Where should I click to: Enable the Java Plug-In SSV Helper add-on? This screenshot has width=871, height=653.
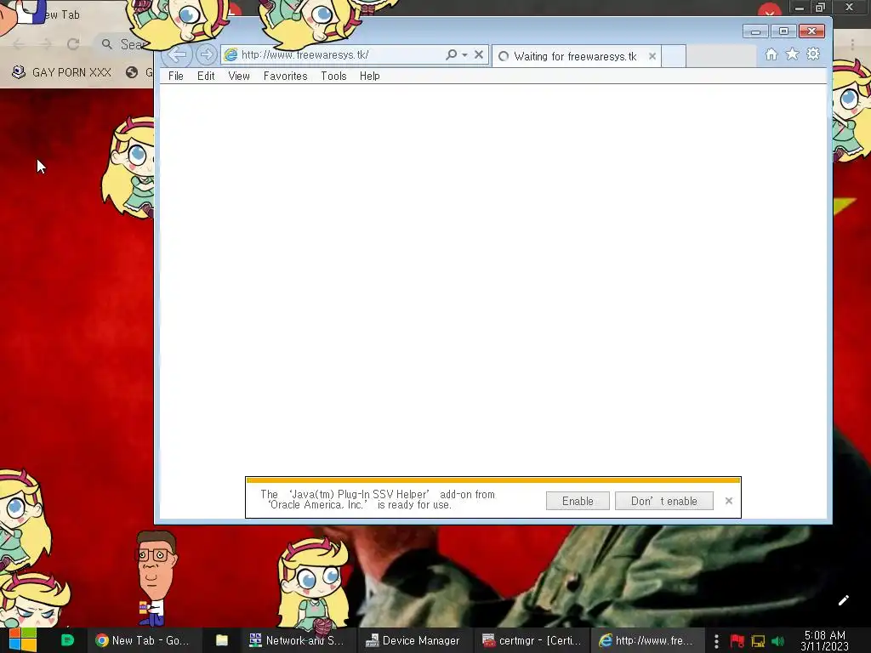click(578, 501)
